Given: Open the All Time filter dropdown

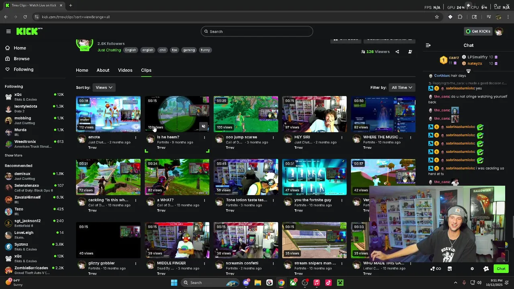Looking at the screenshot, I should (x=402, y=88).
